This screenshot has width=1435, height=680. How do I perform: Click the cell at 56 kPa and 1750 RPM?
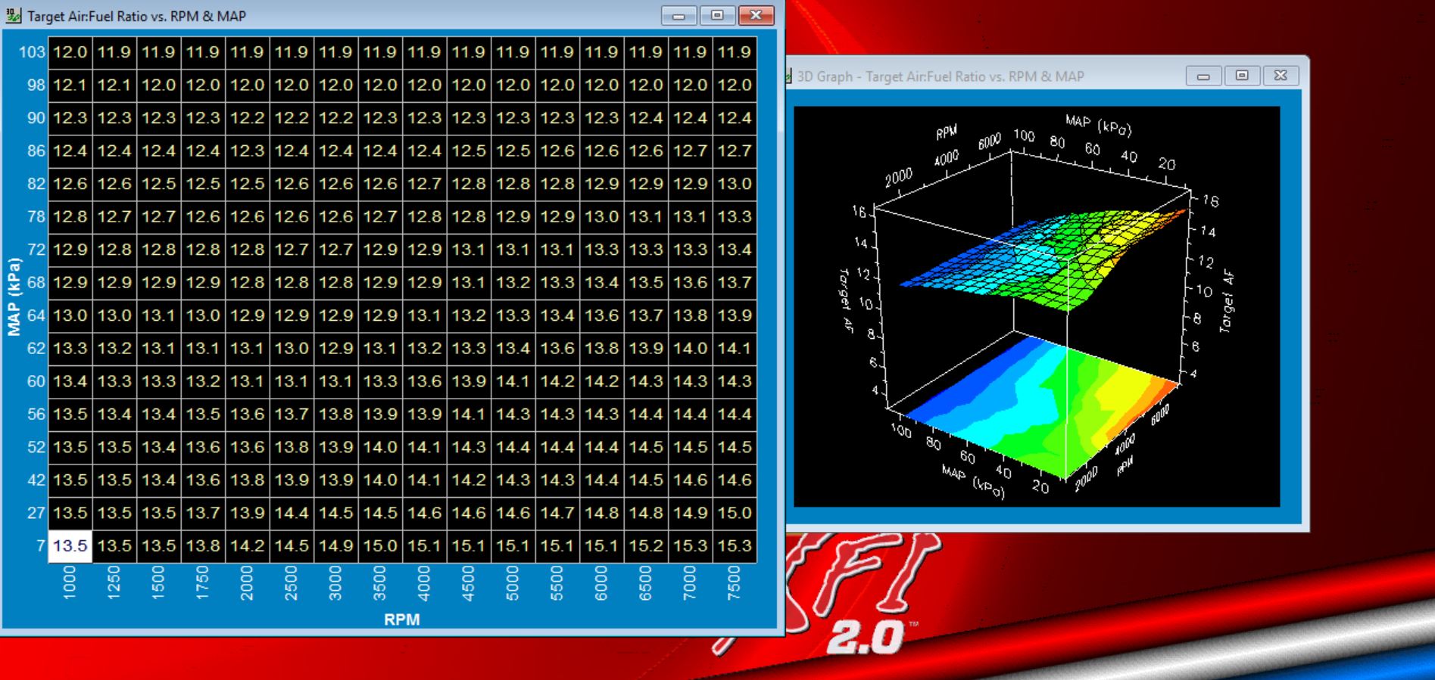[x=203, y=414]
